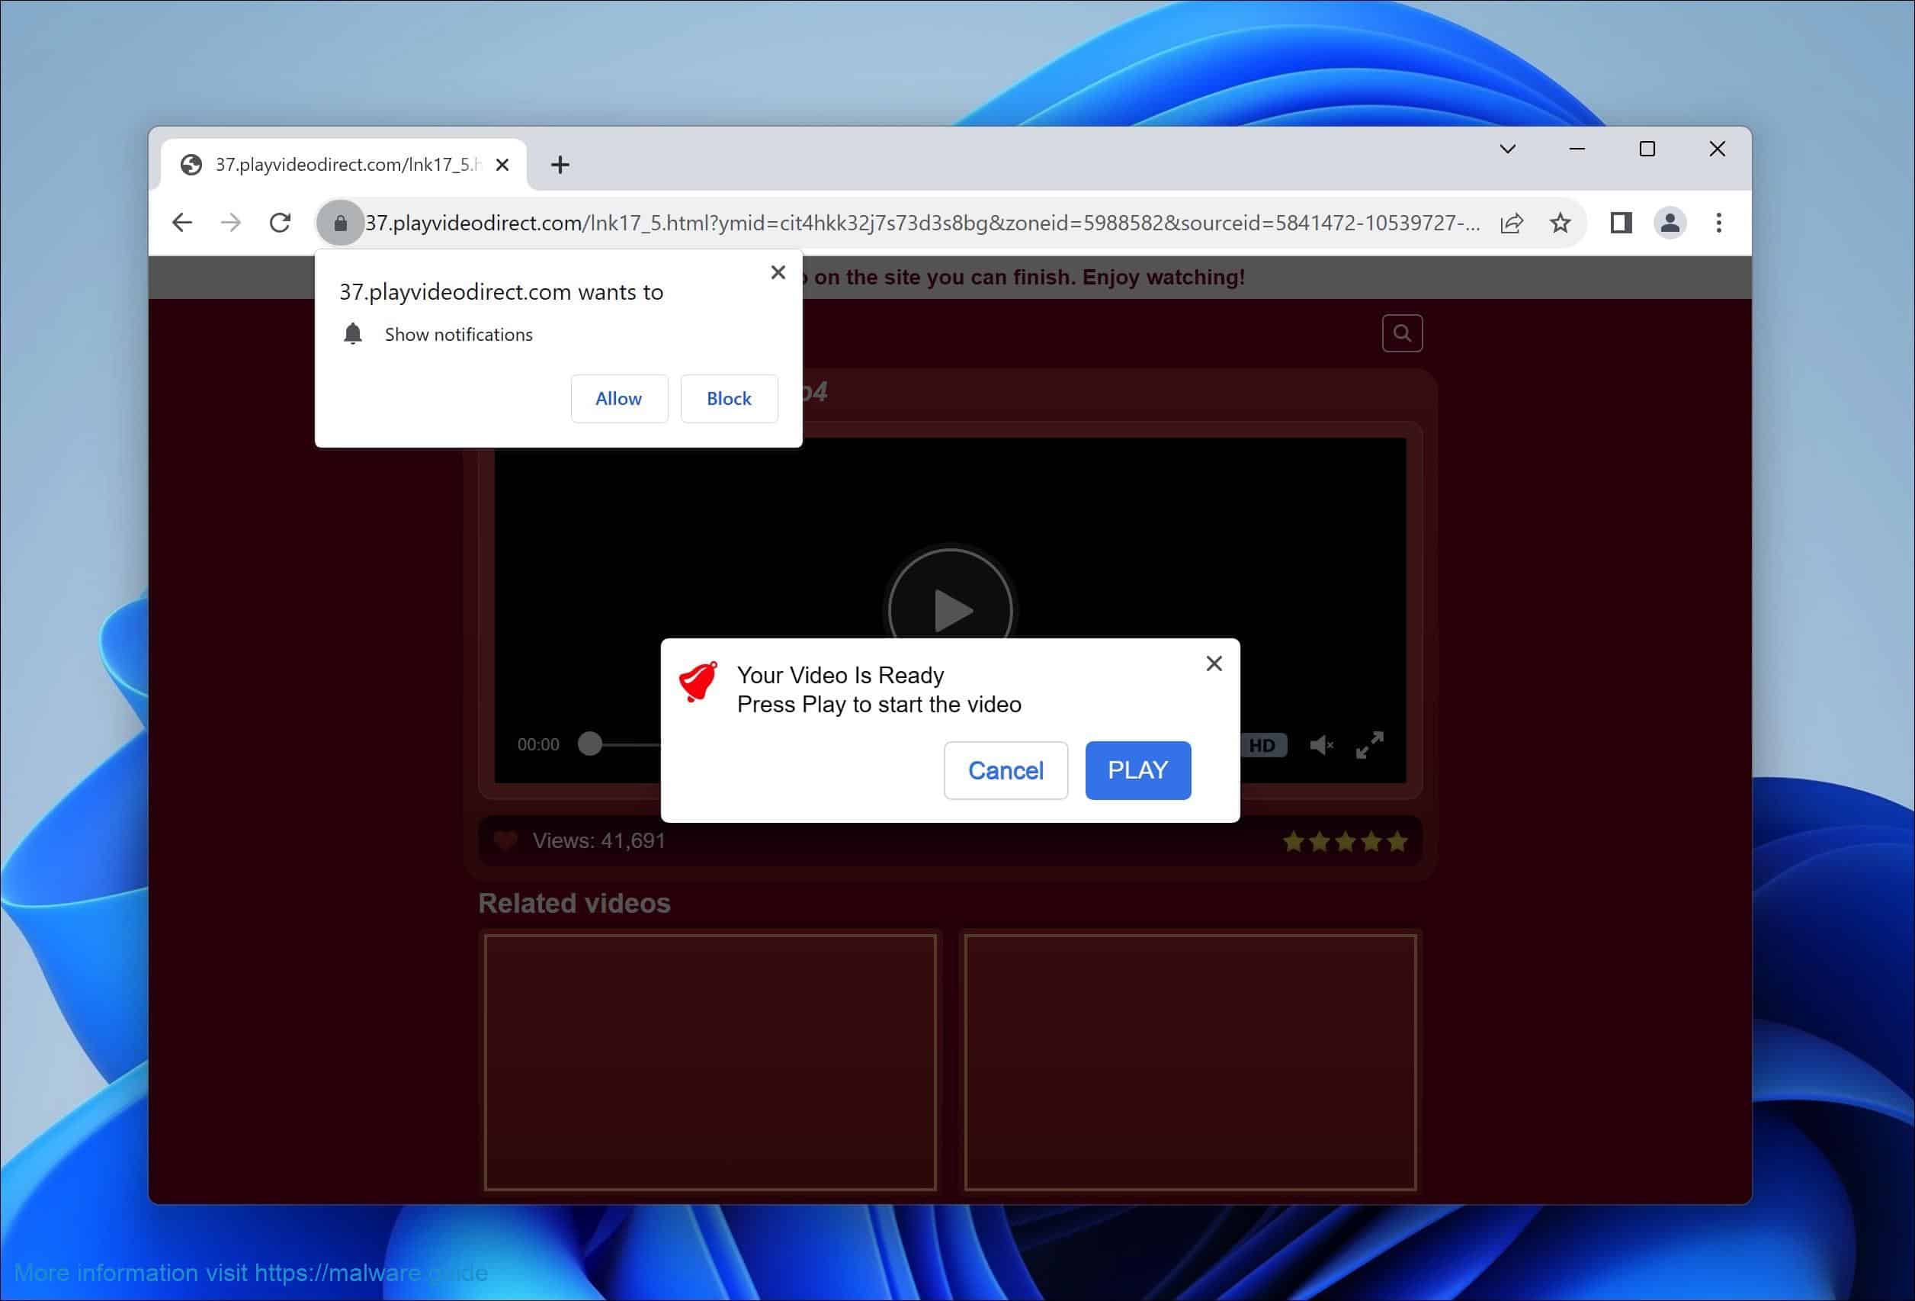Close the 'Your Video Is Ready' dialog

click(1214, 663)
